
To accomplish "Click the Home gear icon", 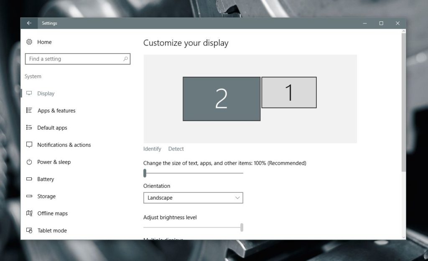I will coord(29,42).
